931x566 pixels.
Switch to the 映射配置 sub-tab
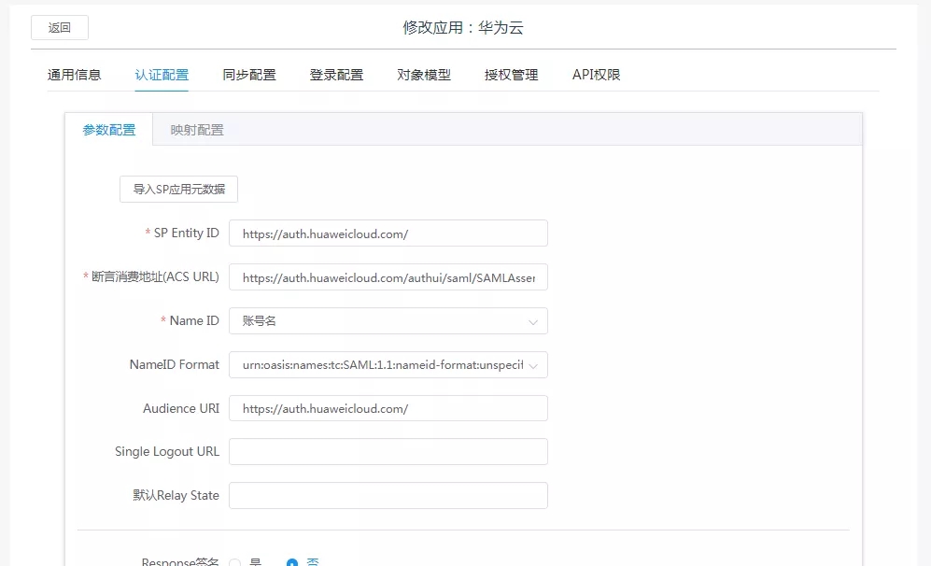pos(197,130)
